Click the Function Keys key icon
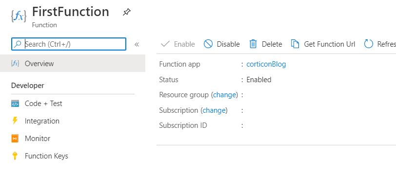This screenshot has height=176, width=396. [x=15, y=156]
